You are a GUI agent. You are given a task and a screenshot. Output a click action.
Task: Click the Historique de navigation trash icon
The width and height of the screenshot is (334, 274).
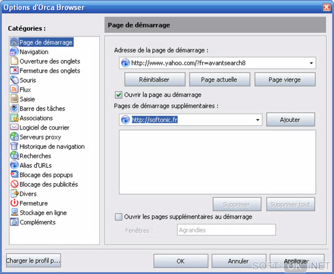[14, 146]
